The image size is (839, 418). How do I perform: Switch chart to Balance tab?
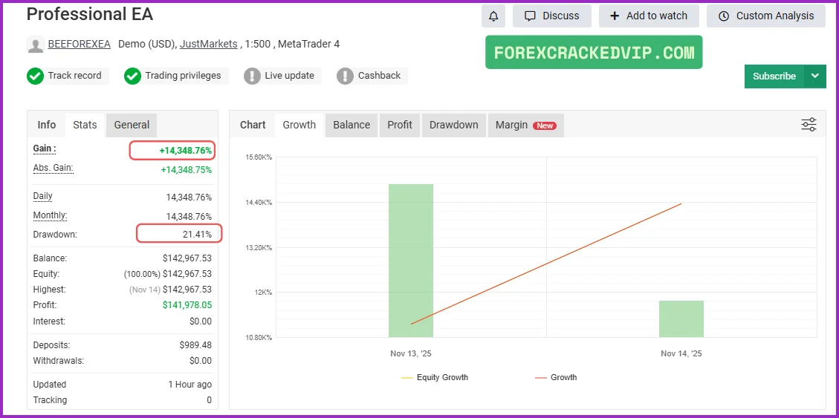352,125
